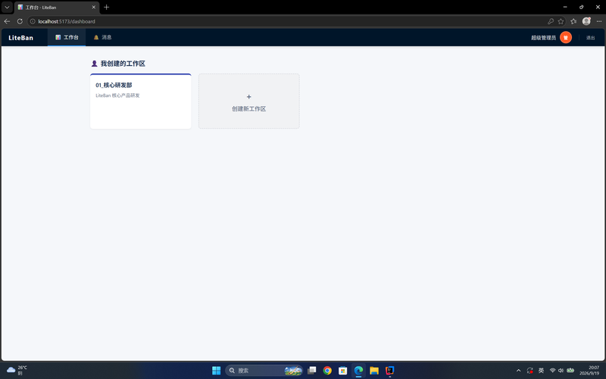This screenshot has height=379, width=606.
Task: Bookmark this page with star icon
Action: point(561,21)
